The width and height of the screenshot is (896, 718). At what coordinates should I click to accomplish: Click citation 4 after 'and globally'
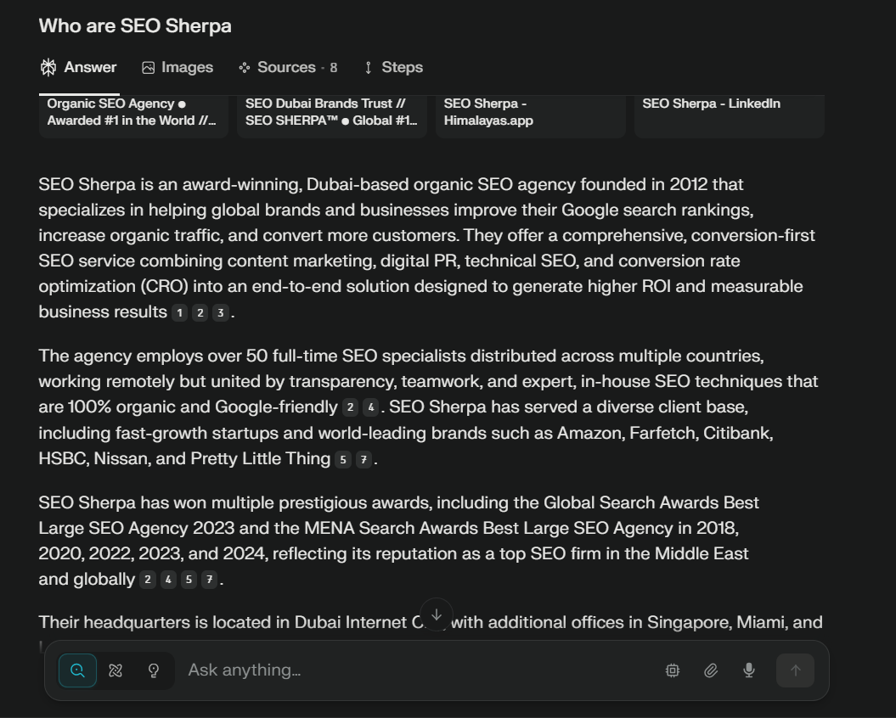(168, 580)
